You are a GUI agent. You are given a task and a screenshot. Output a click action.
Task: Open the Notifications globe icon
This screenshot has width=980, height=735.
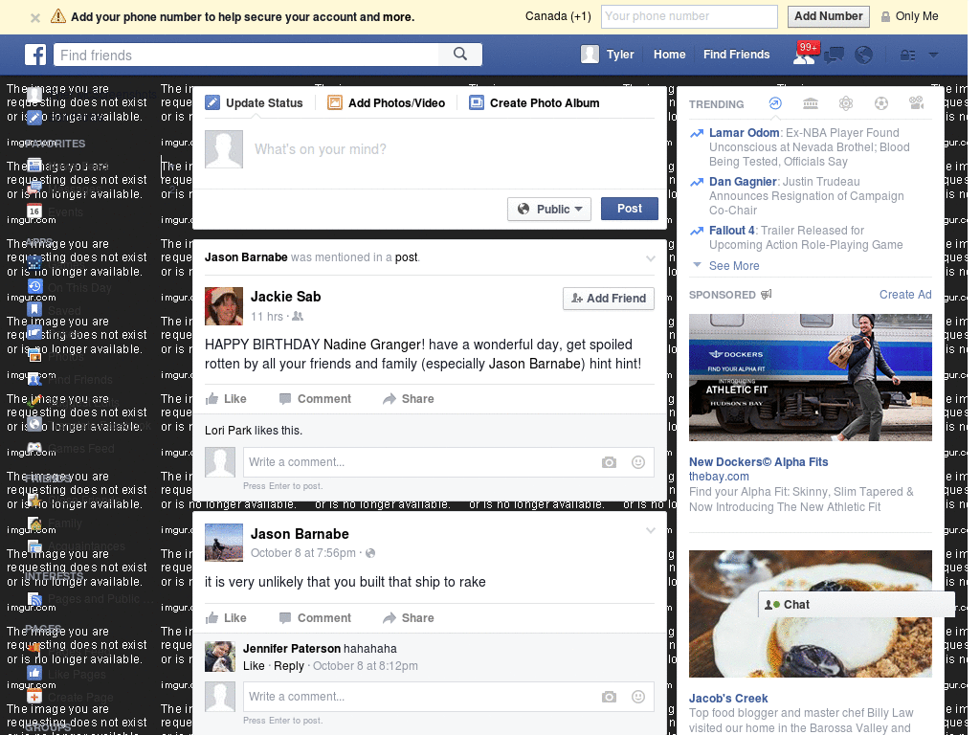tap(864, 55)
